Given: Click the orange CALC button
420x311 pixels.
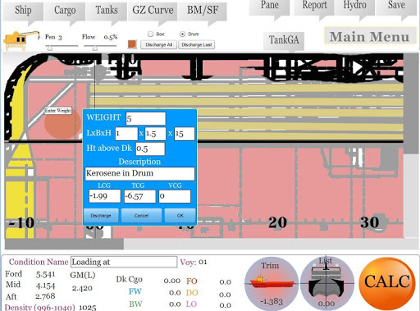Looking at the screenshot, I should click(387, 282).
